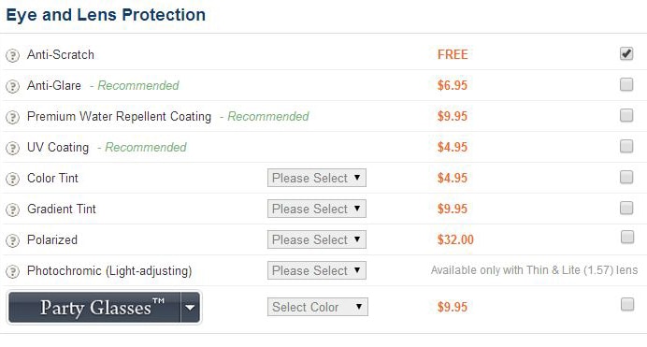Viewport: 647px width, 347px height.
Task: Enable the Anti-Glare checkbox
Action: [626, 84]
